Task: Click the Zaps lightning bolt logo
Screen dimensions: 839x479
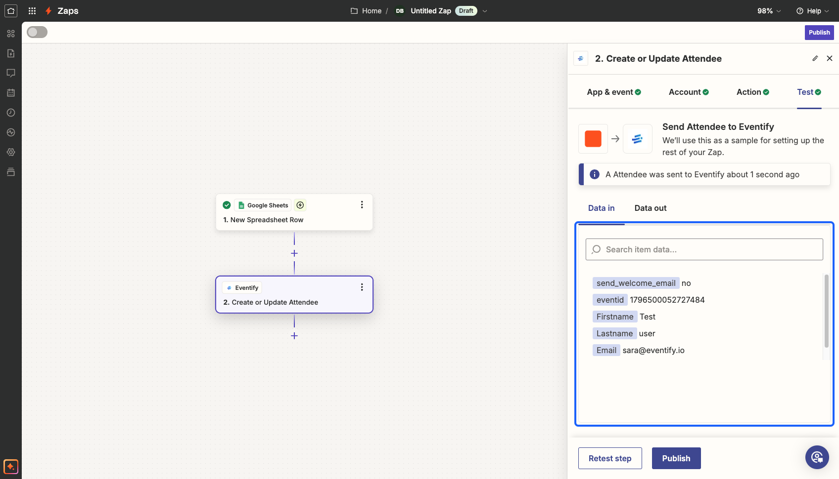Action: (48, 11)
